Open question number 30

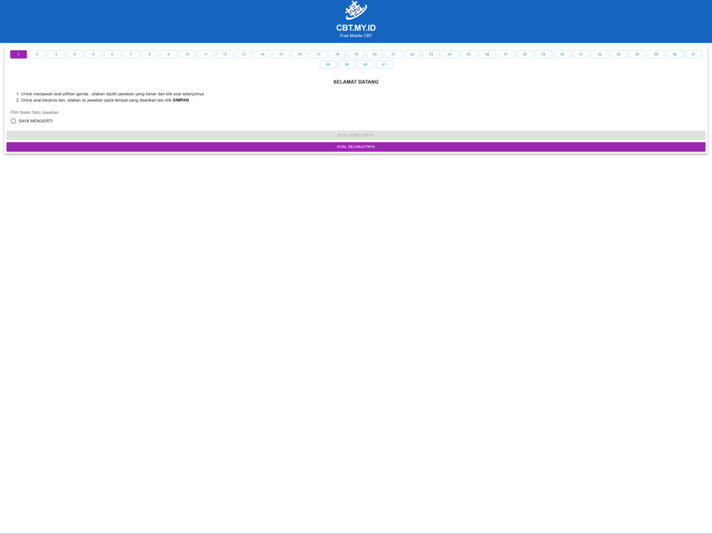pyautogui.click(x=562, y=54)
